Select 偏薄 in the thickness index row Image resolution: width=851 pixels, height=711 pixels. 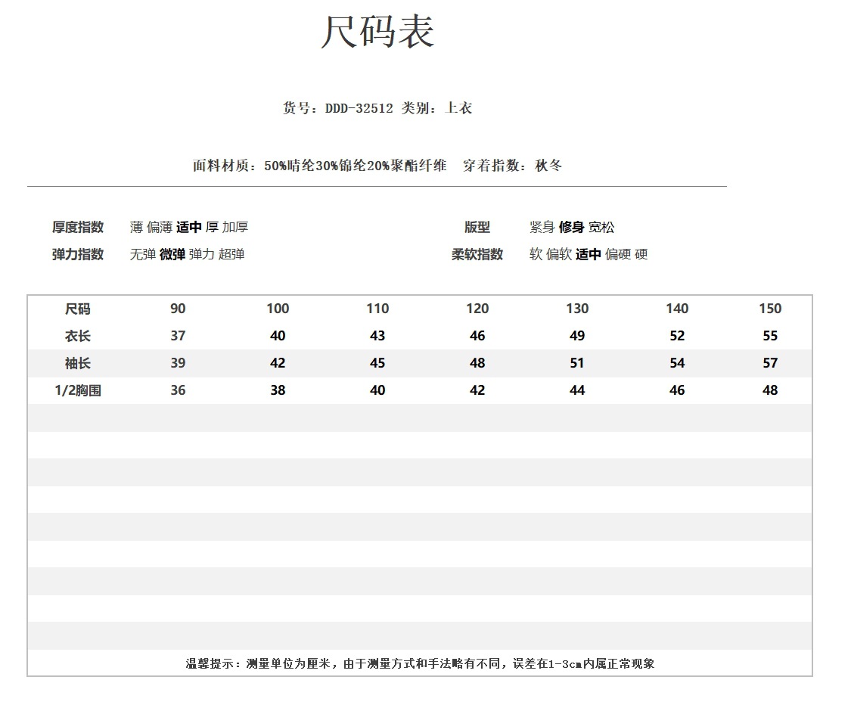pos(160,227)
